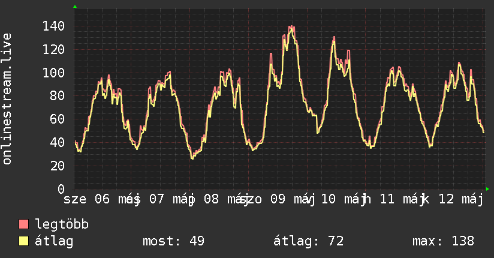The height and width of the screenshot is (258, 494).
Task: Click the x-axis date label '08 máj'
Action: 227,200
